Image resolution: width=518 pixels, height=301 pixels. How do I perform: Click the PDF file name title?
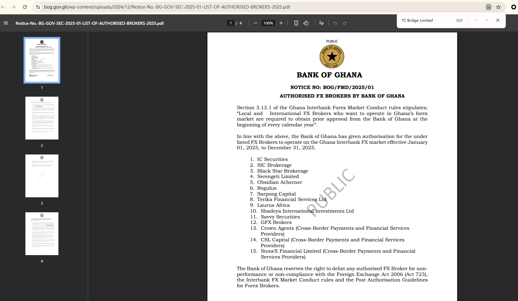(90, 23)
